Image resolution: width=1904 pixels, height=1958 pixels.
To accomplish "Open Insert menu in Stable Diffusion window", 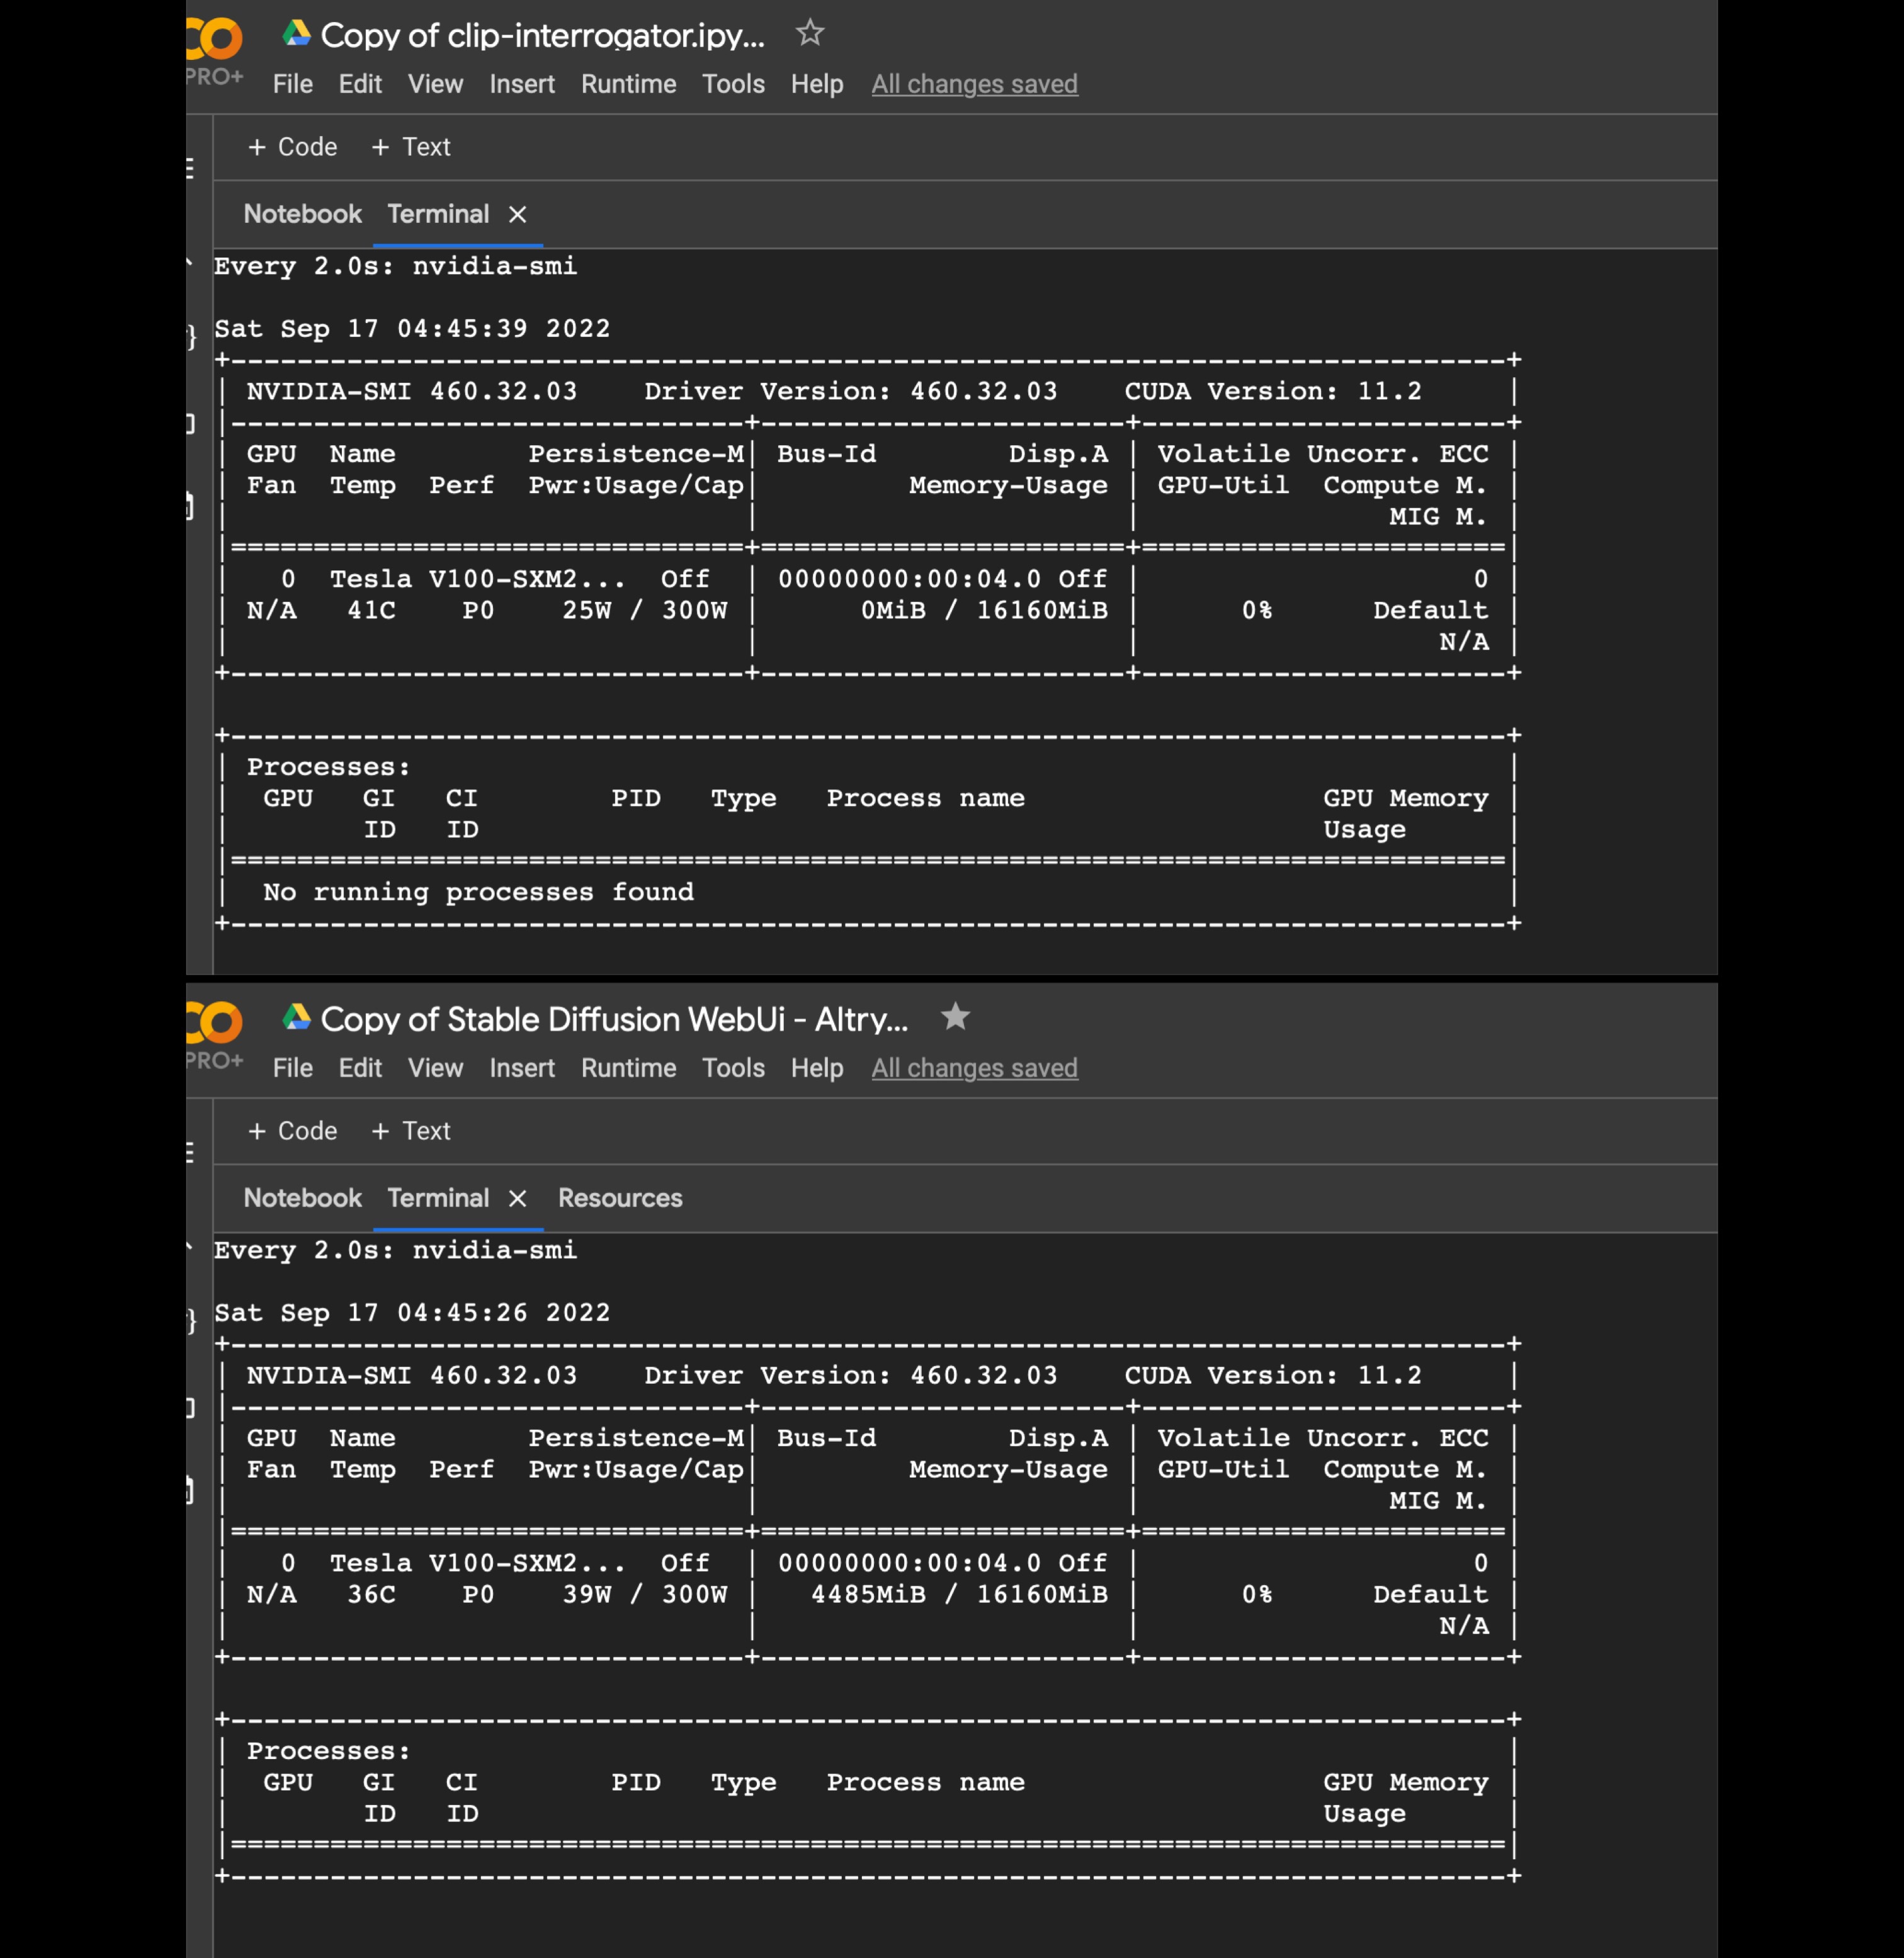I will click(522, 1068).
